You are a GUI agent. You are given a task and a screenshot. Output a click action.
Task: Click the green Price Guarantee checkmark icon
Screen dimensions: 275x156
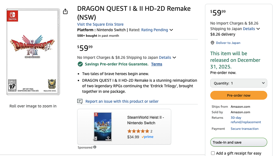point(80,64)
